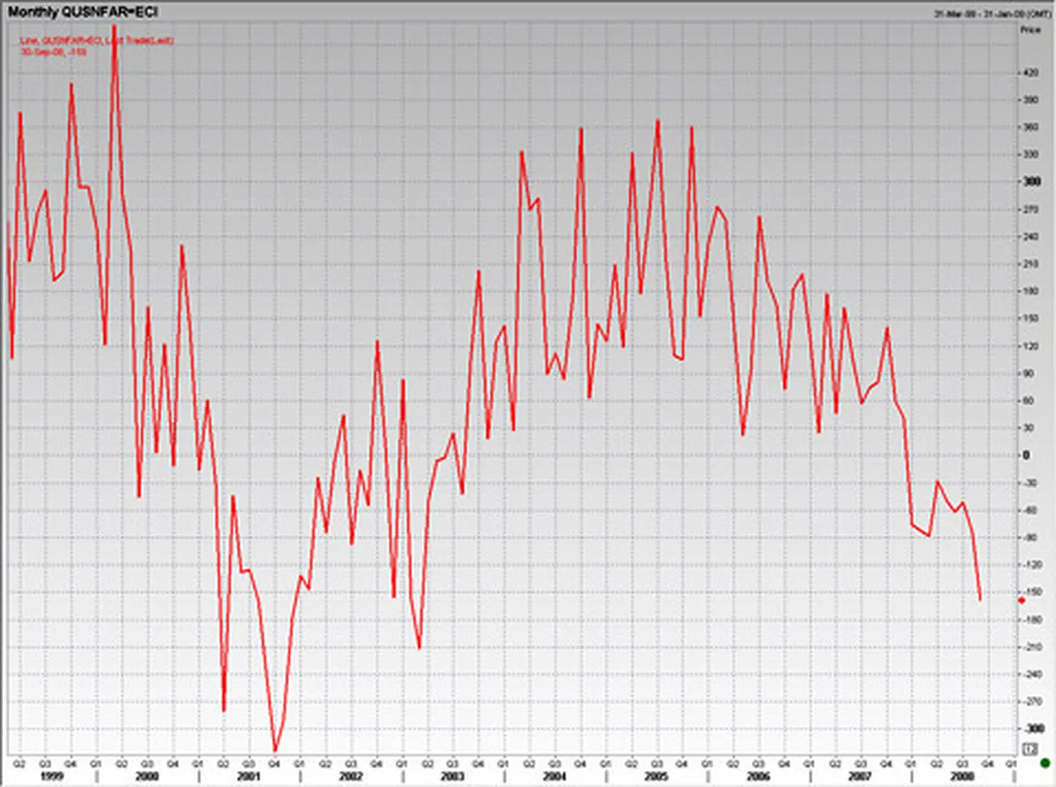Image resolution: width=1056 pixels, height=787 pixels.
Task: Select the 2008 year label on time axis
Action: coord(962,776)
